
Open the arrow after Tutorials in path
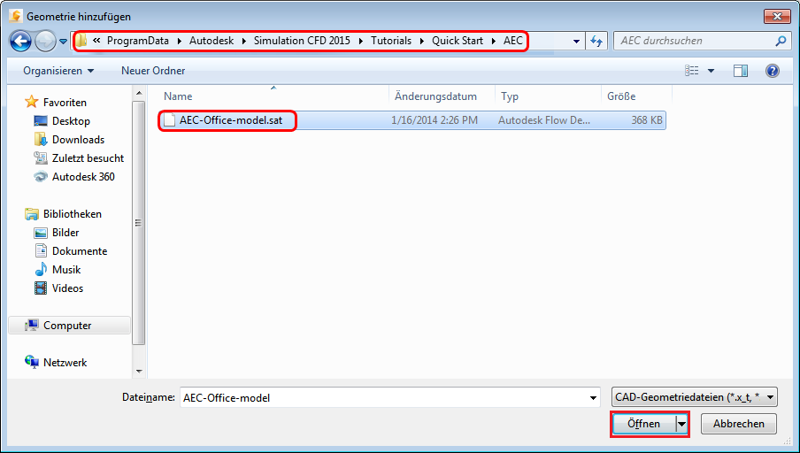click(421, 41)
